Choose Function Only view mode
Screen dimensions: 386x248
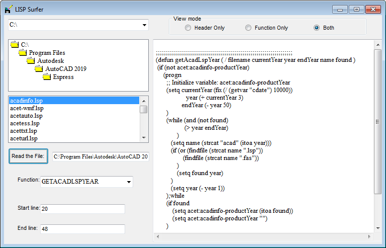coord(248,28)
